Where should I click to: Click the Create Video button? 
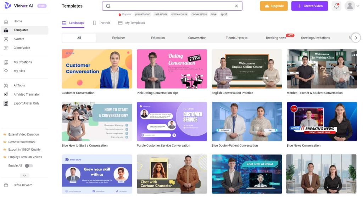point(309,6)
